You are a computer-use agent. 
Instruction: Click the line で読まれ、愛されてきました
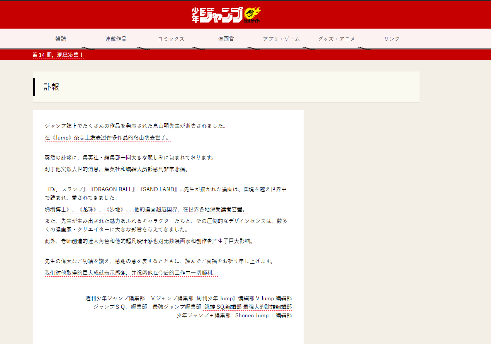[x=81, y=198]
